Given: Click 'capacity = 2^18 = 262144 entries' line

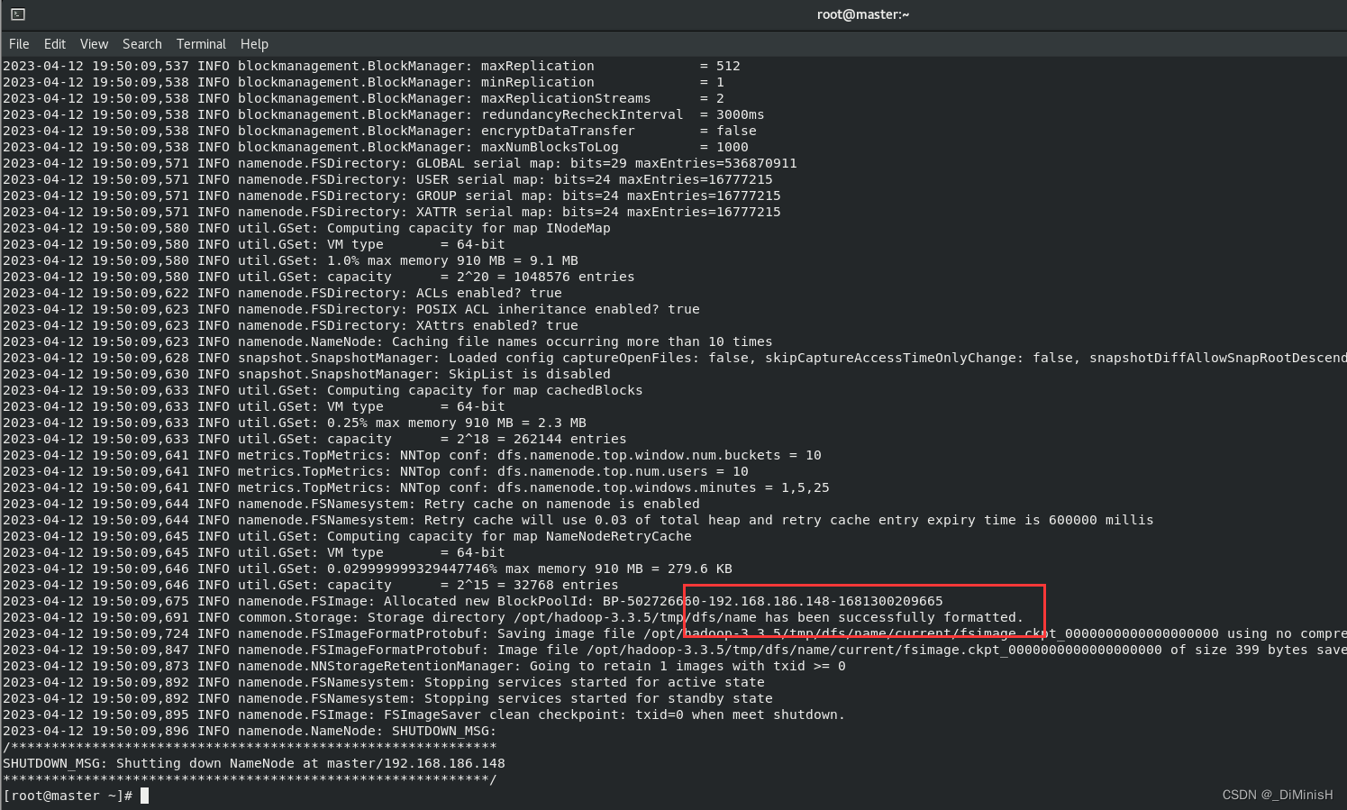Looking at the screenshot, I should (x=314, y=439).
